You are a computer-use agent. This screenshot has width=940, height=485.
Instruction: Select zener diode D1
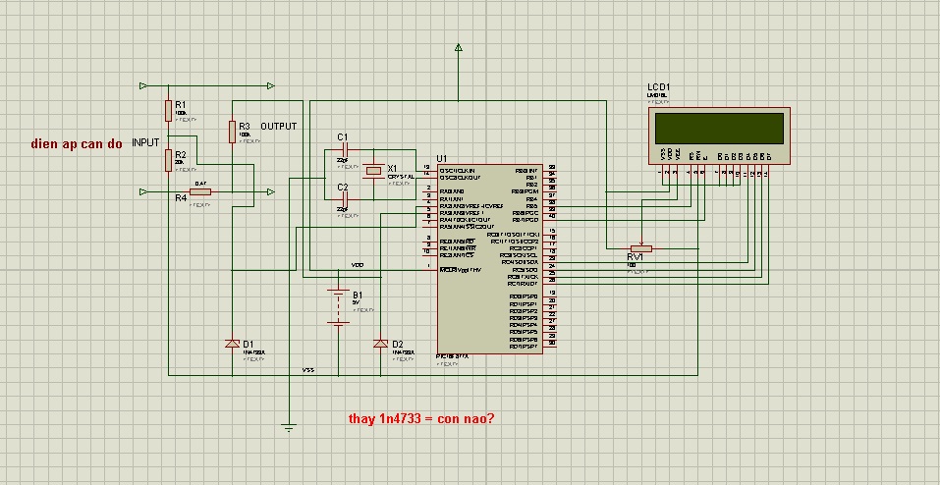(x=232, y=344)
